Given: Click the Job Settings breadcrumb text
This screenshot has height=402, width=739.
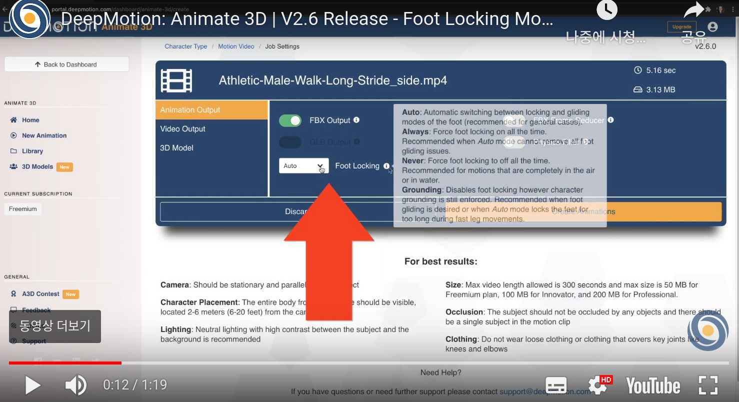Looking at the screenshot, I should [282, 46].
